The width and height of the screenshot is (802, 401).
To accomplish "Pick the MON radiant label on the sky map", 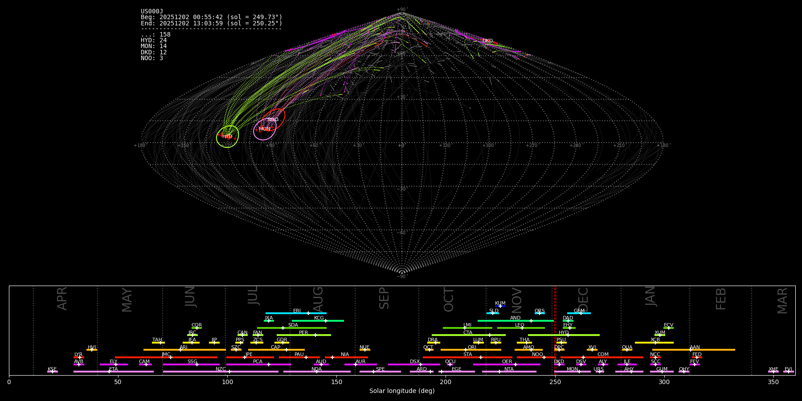I will 265,129.
